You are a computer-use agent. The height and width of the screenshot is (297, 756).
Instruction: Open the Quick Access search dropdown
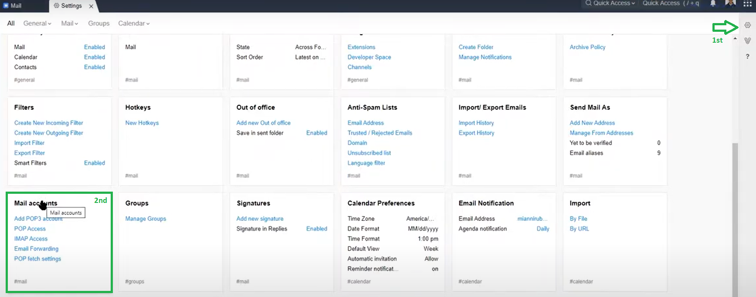pyautogui.click(x=610, y=3)
